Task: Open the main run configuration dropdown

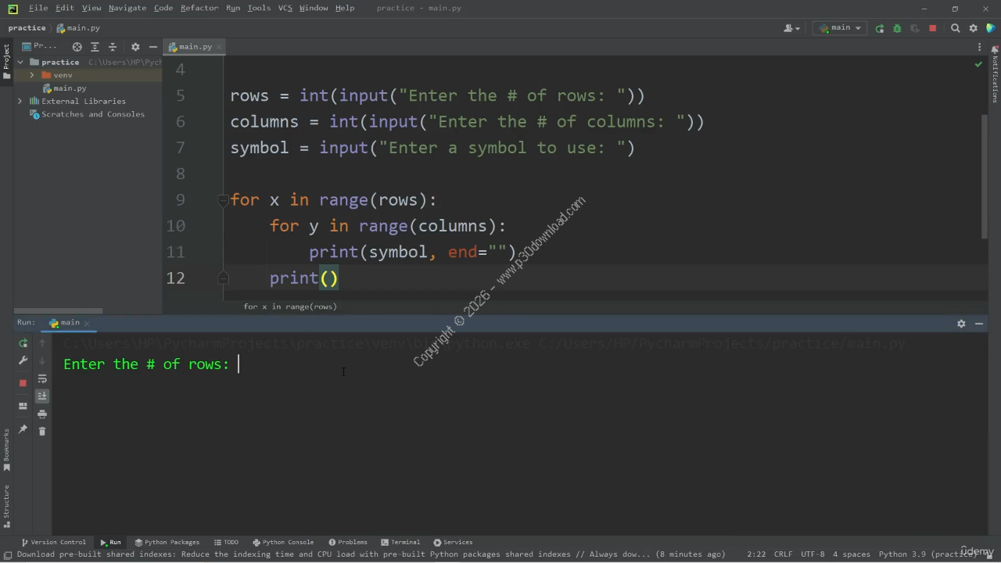Action: pos(840,28)
